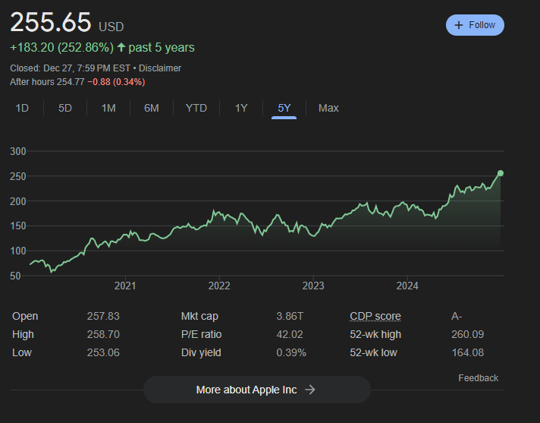The width and height of the screenshot is (540, 423).
Task: Click the Div yield value 0.39%
Action: pyautogui.click(x=291, y=352)
